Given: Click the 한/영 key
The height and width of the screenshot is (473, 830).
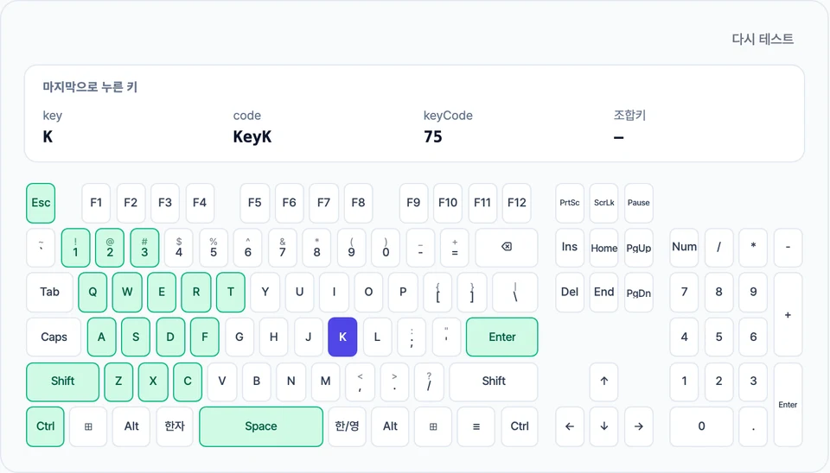Looking at the screenshot, I should [347, 426].
